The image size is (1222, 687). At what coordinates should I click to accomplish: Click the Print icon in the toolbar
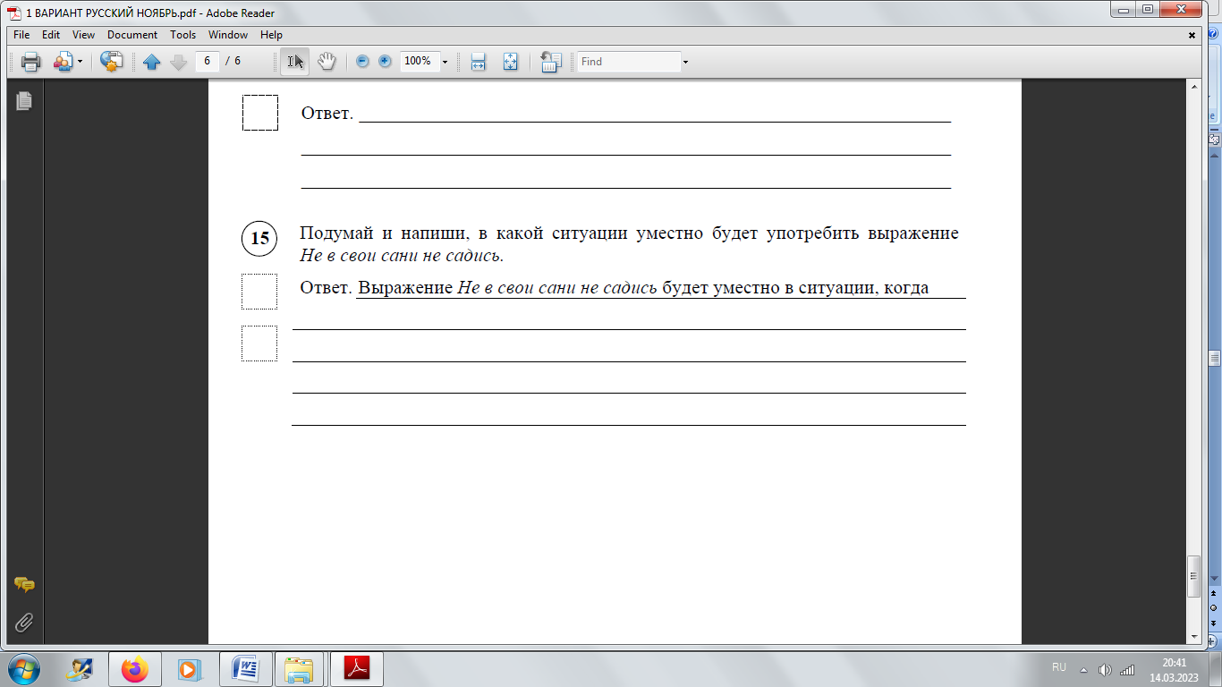click(x=31, y=62)
